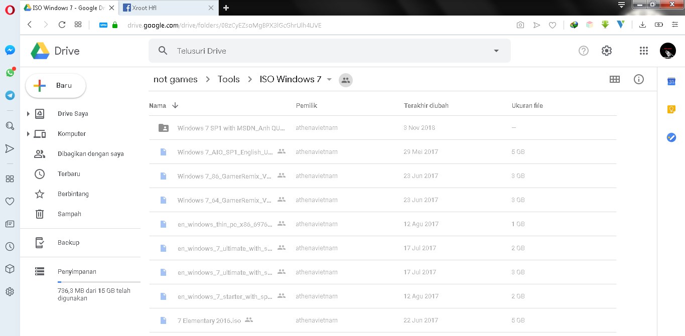Open Opera sidebar history clock icon
Screen dimensions: 685x336
[x=10, y=246]
